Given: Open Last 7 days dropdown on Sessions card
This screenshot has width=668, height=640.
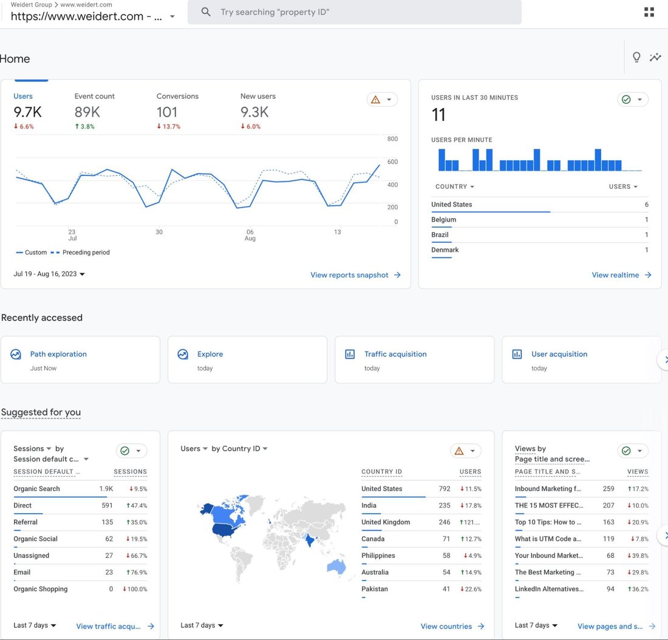Looking at the screenshot, I should [x=35, y=625].
